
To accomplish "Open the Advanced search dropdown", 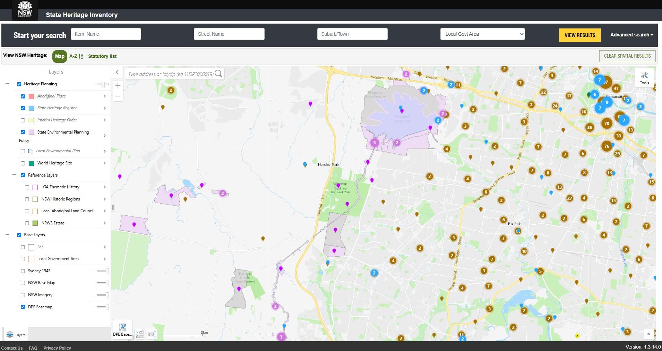I will coord(631,35).
